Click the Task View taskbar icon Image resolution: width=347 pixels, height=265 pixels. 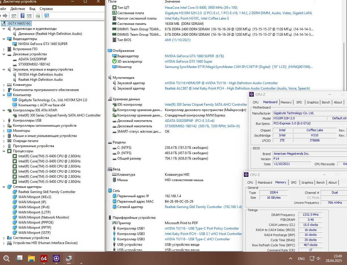click(x=19, y=258)
